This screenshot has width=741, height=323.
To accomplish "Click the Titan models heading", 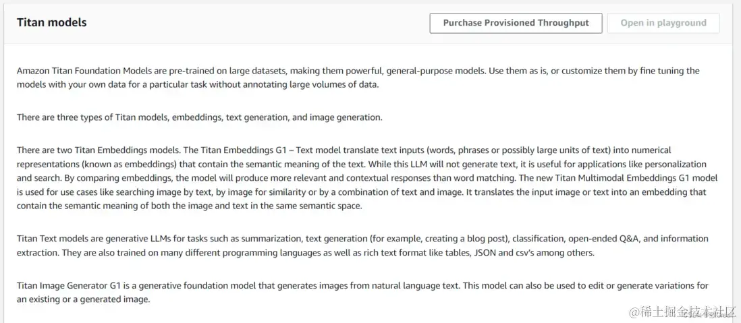I will point(52,23).
